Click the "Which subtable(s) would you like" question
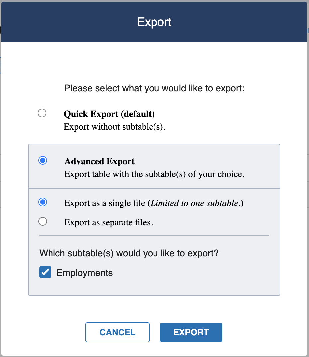 [x=129, y=253]
